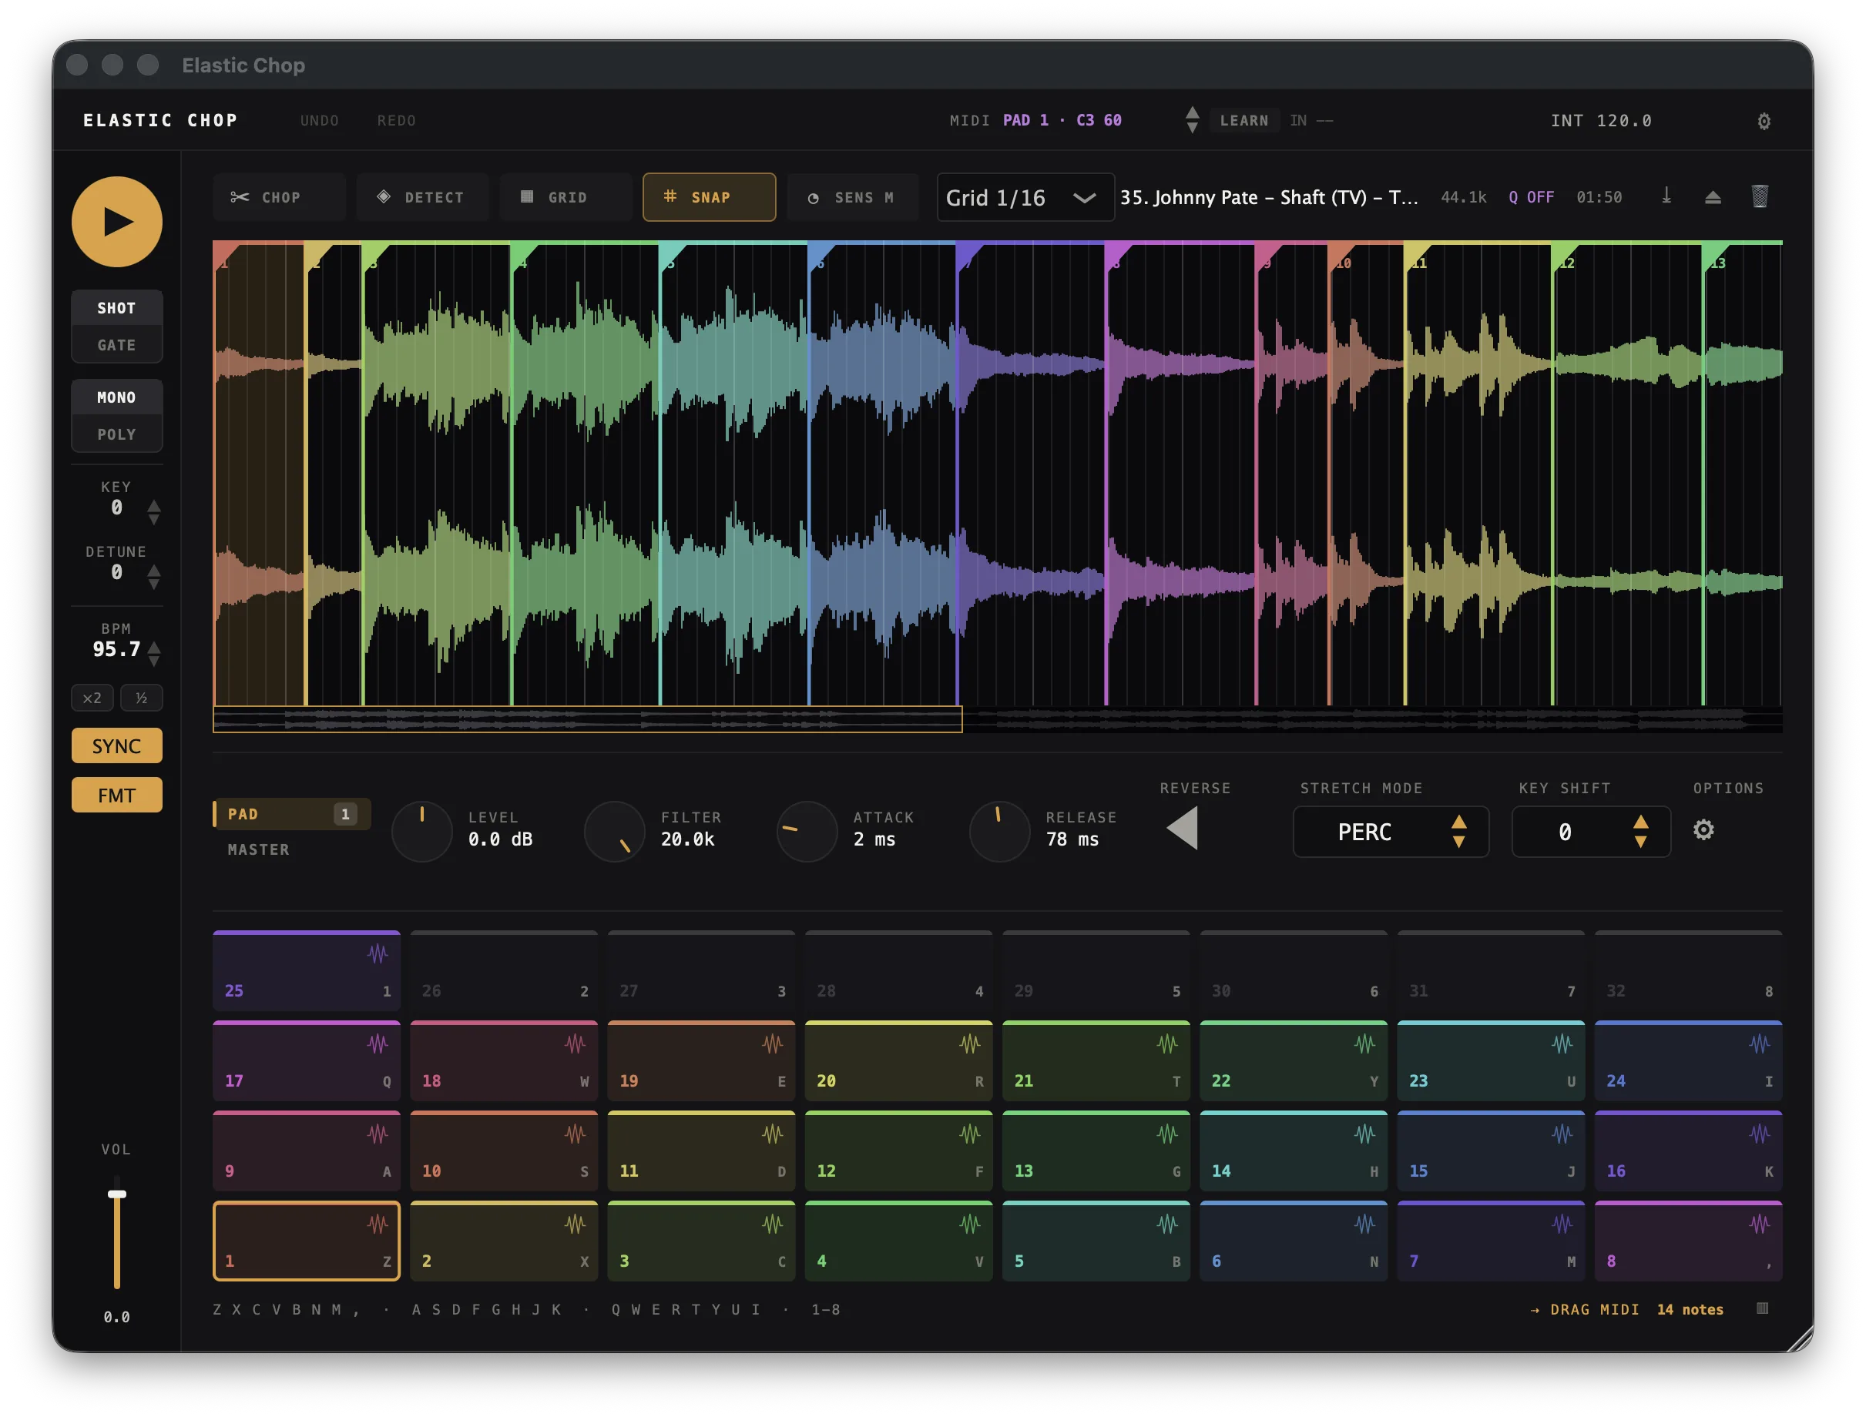Click the eject icon next to trash
This screenshot has height=1417, width=1866.
pyautogui.click(x=1713, y=197)
